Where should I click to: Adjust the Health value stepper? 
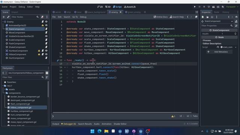[235, 34]
